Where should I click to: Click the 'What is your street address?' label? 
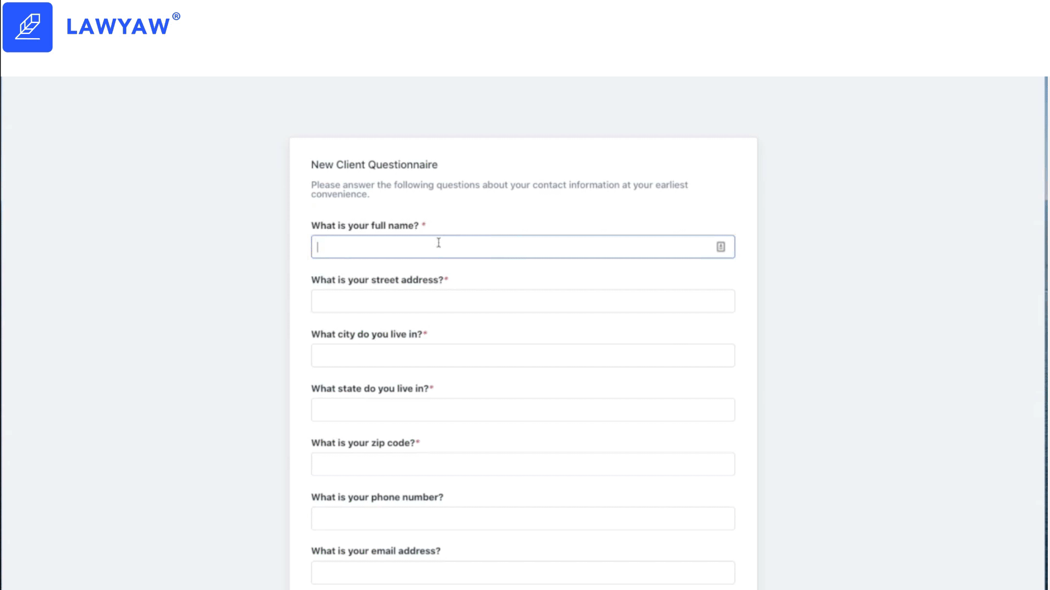(x=377, y=280)
